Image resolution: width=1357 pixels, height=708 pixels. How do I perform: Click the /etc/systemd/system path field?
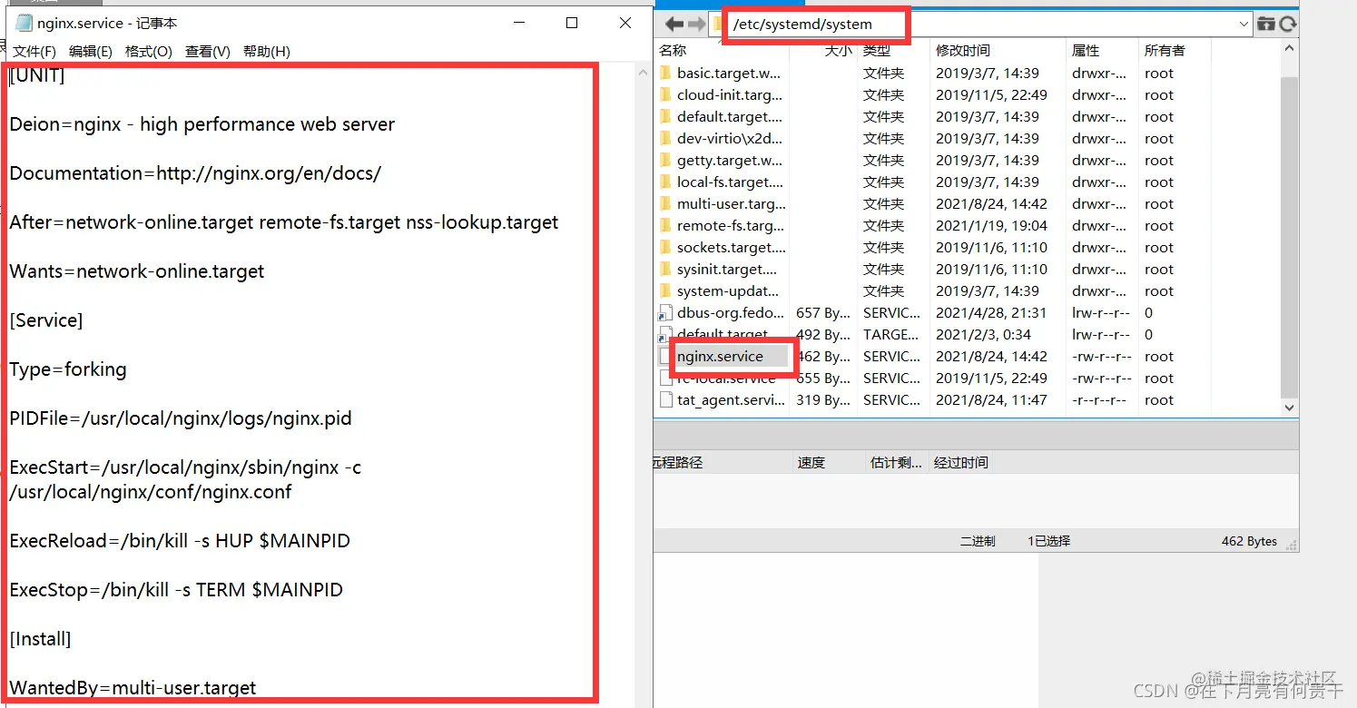[980, 25]
